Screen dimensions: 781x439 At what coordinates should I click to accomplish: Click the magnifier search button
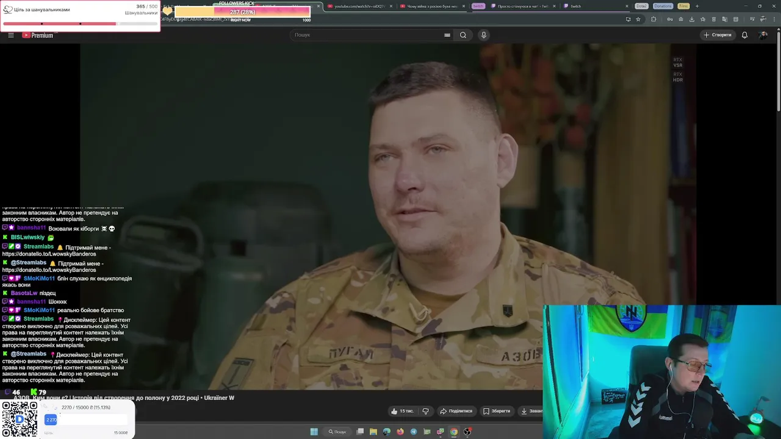pos(463,35)
